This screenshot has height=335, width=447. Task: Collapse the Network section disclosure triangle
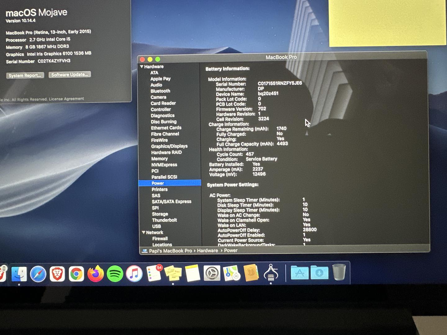[143, 232]
